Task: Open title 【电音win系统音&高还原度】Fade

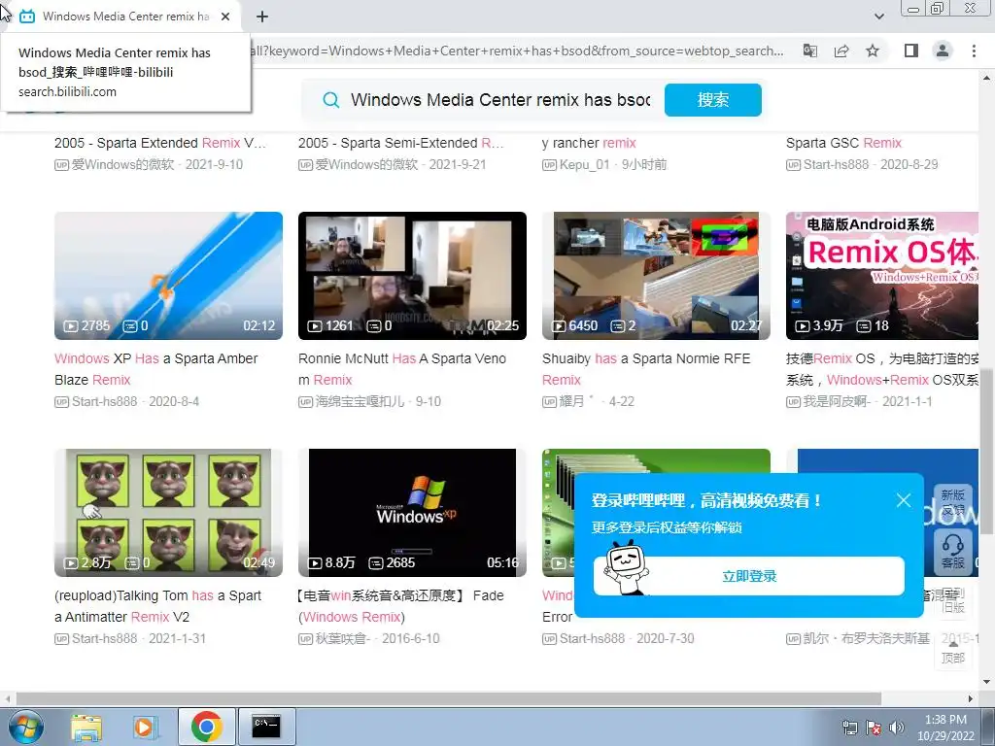Action: click(x=401, y=606)
